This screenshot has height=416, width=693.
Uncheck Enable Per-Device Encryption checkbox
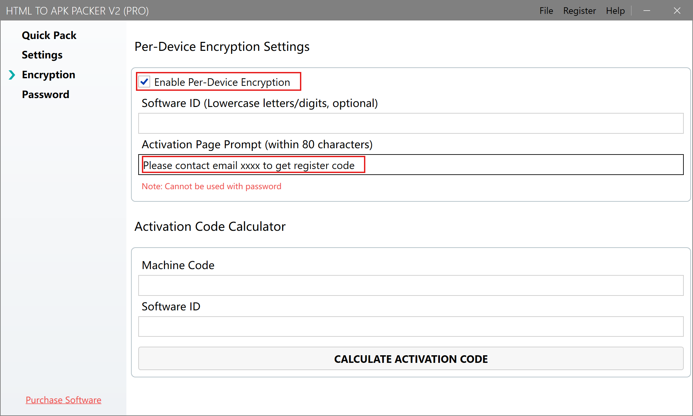click(x=145, y=82)
